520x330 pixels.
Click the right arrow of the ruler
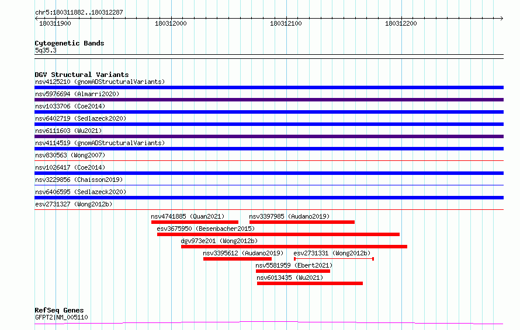pyautogui.click(x=502, y=19)
